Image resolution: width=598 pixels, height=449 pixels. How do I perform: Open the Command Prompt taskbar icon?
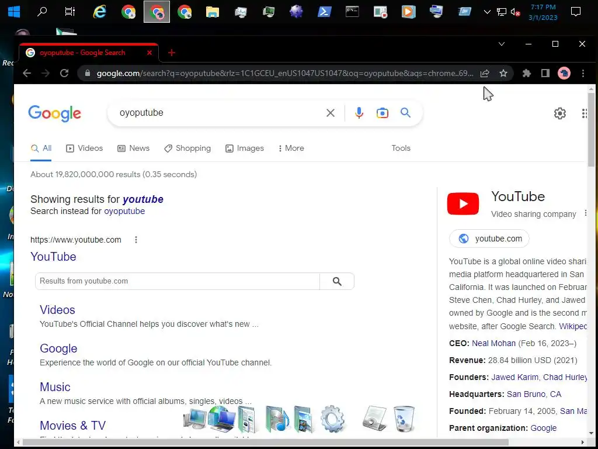click(352, 12)
